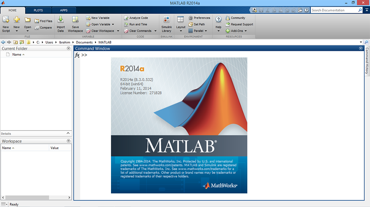Click the documentation search magnifier icon
The width and height of the screenshot is (370, 207).
pyautogui.click(x=360, y=10)
